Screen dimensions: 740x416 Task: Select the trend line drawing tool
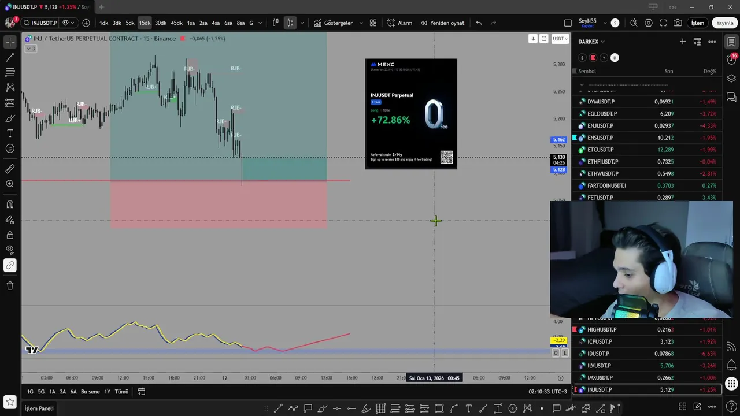(x=10, y=57)
